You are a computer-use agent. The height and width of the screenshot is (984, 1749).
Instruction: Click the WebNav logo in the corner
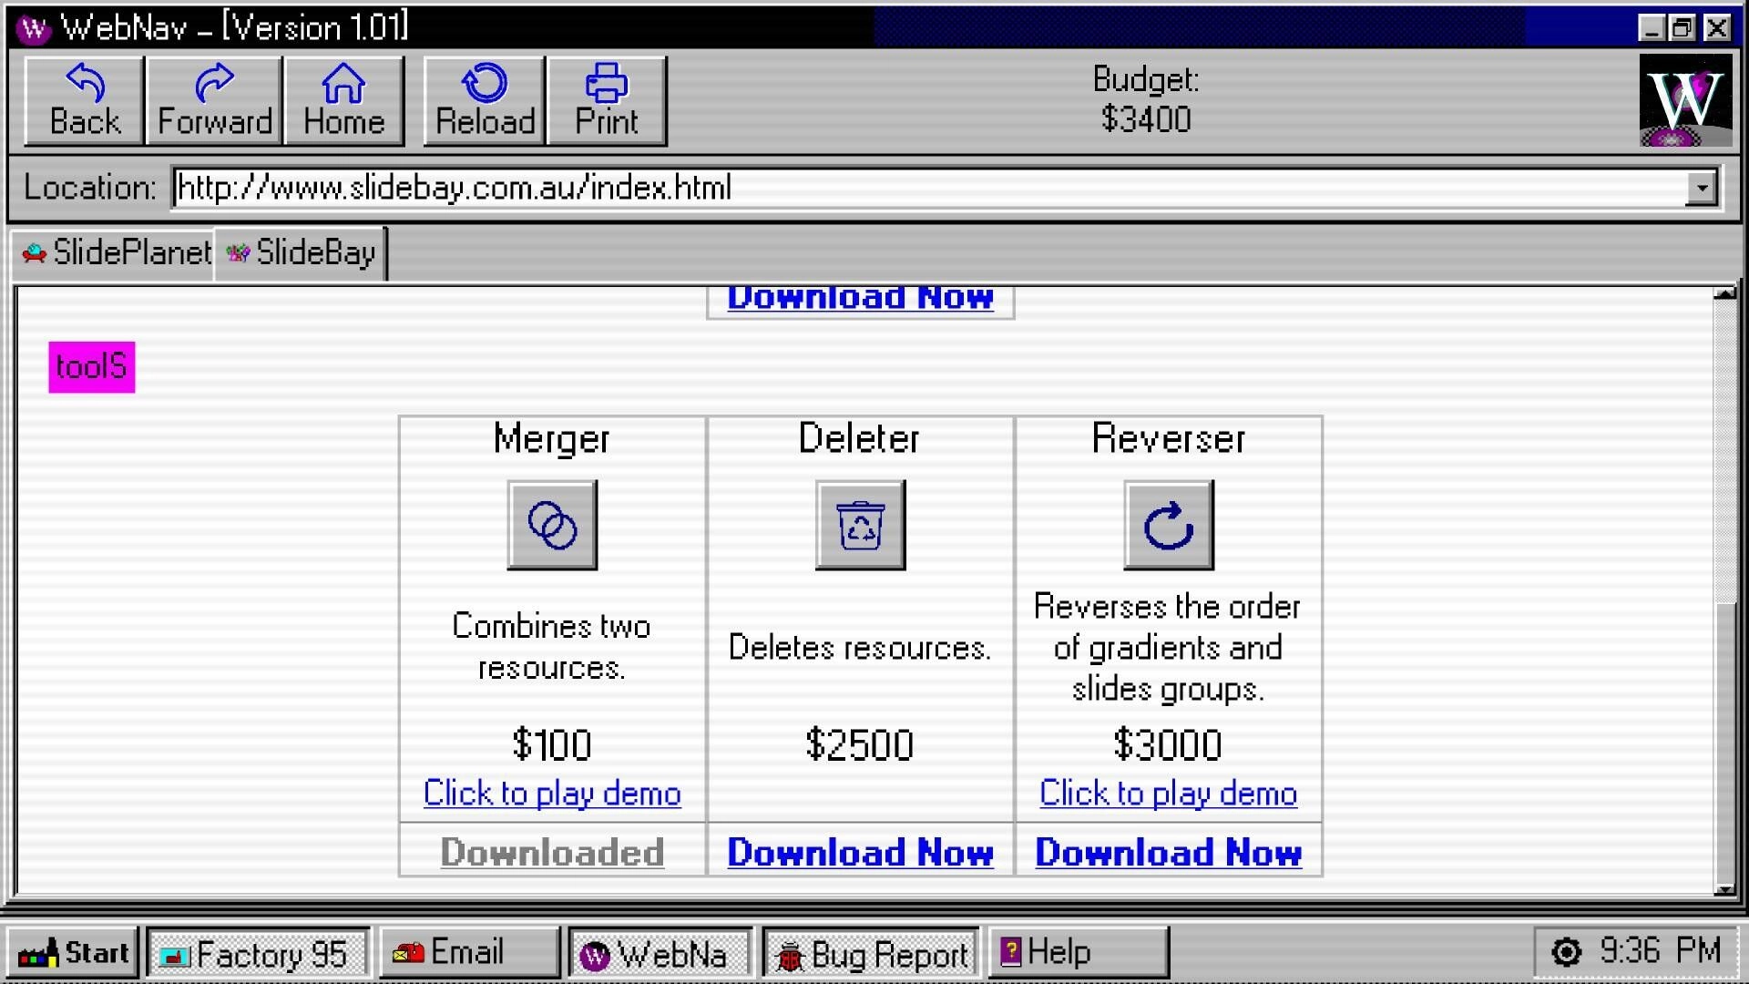click(x=1685, y=100)
